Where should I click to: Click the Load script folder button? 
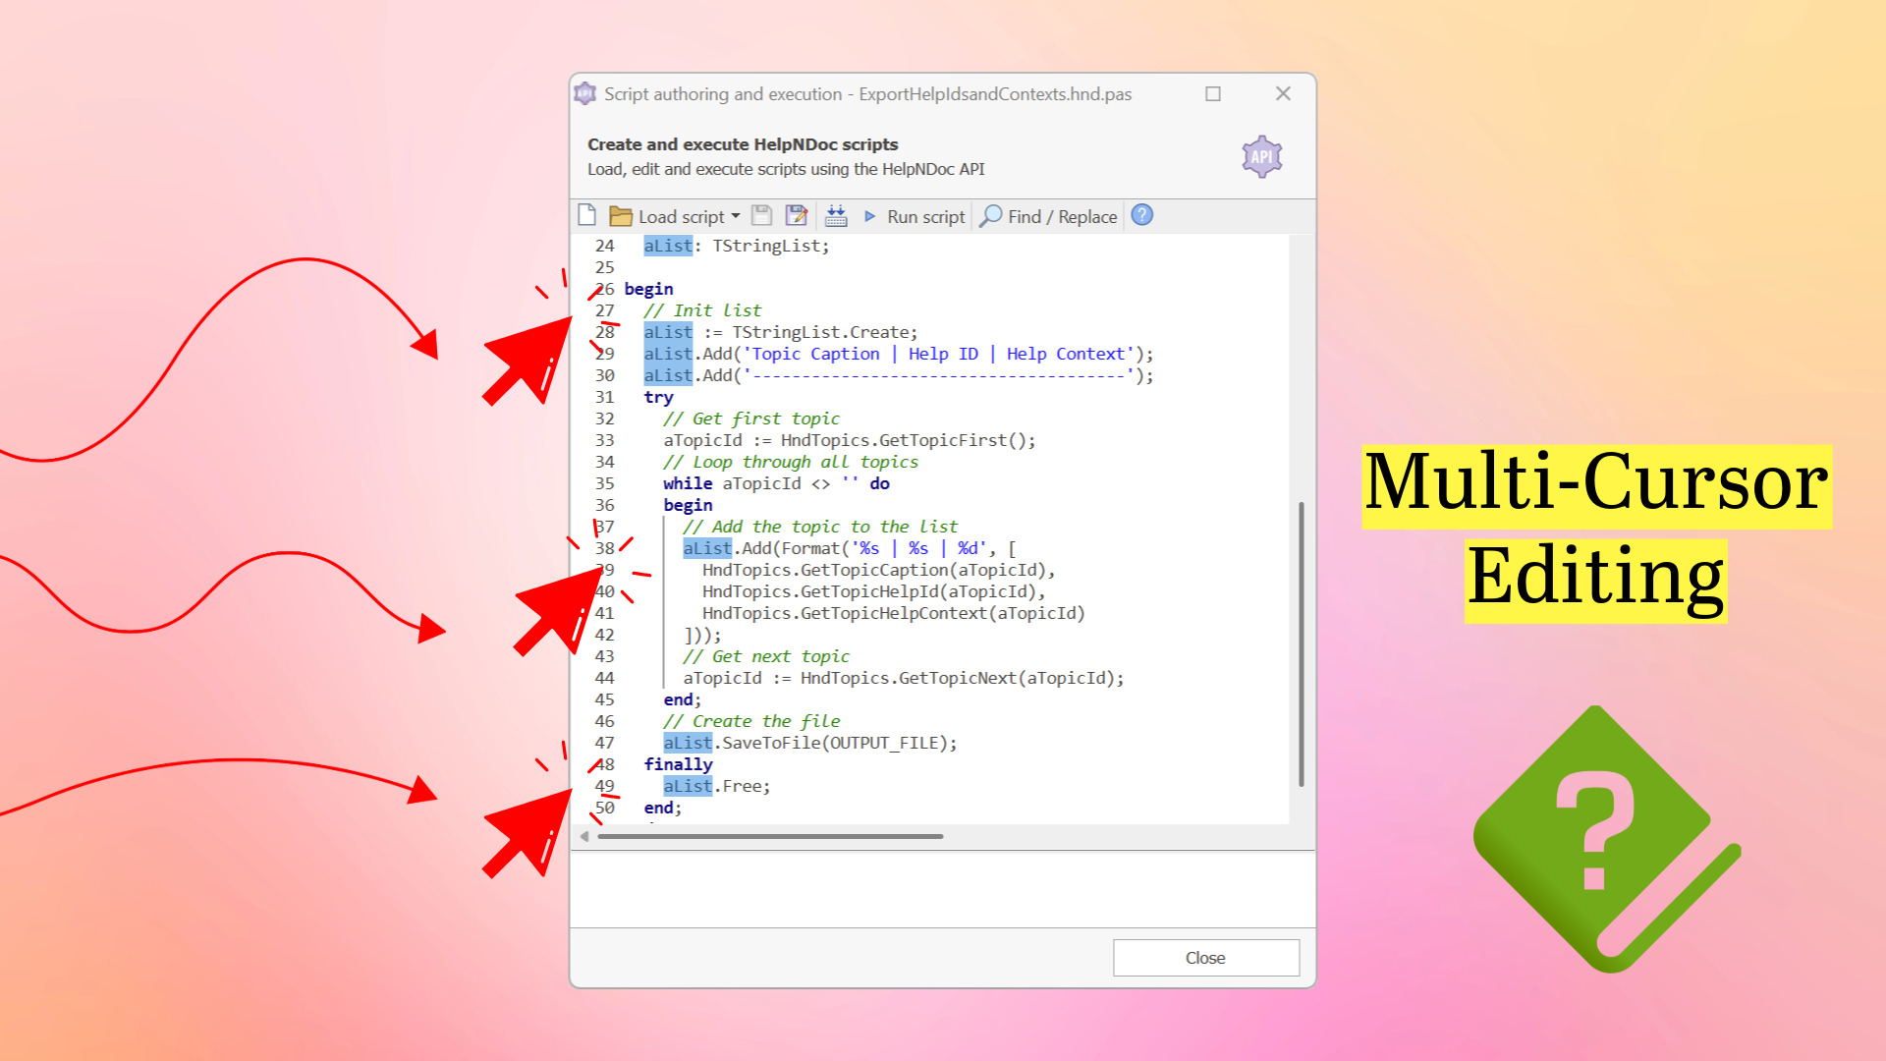pos(668,216)
